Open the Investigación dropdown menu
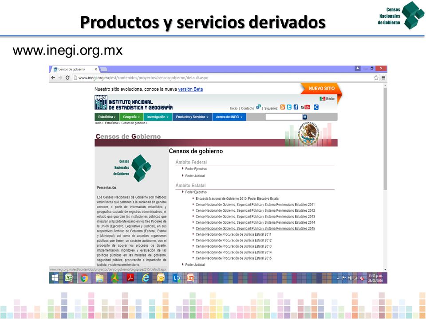This screenshot has height=319, width=426. [158, 117]
